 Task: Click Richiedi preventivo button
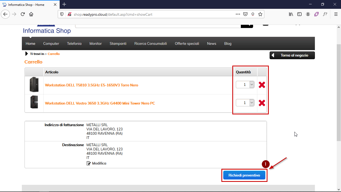[x=244, y=175]
